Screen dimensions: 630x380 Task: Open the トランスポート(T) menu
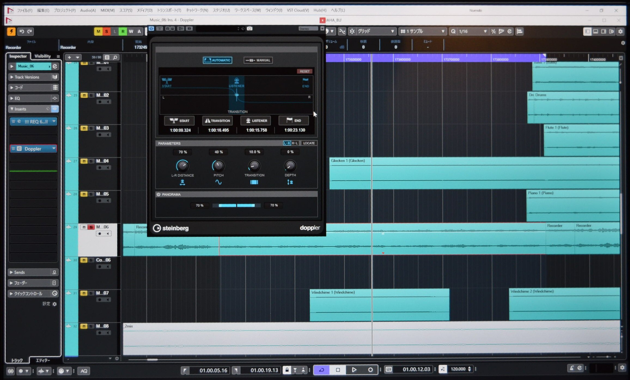(169, 10)
